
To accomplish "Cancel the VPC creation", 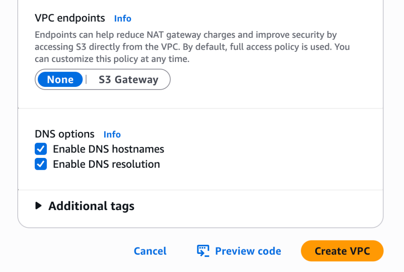I will 150,251.
